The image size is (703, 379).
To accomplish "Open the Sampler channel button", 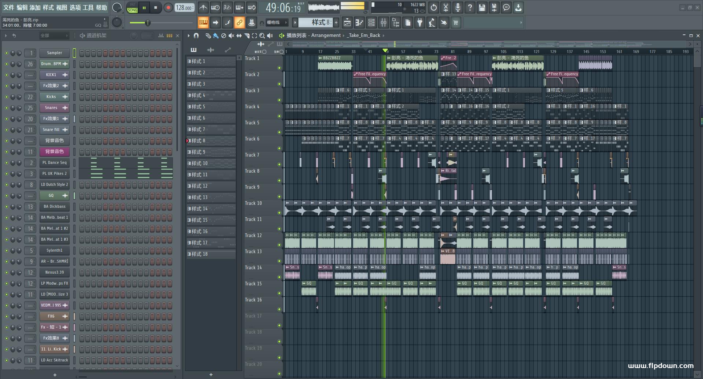I will (55, 53).
